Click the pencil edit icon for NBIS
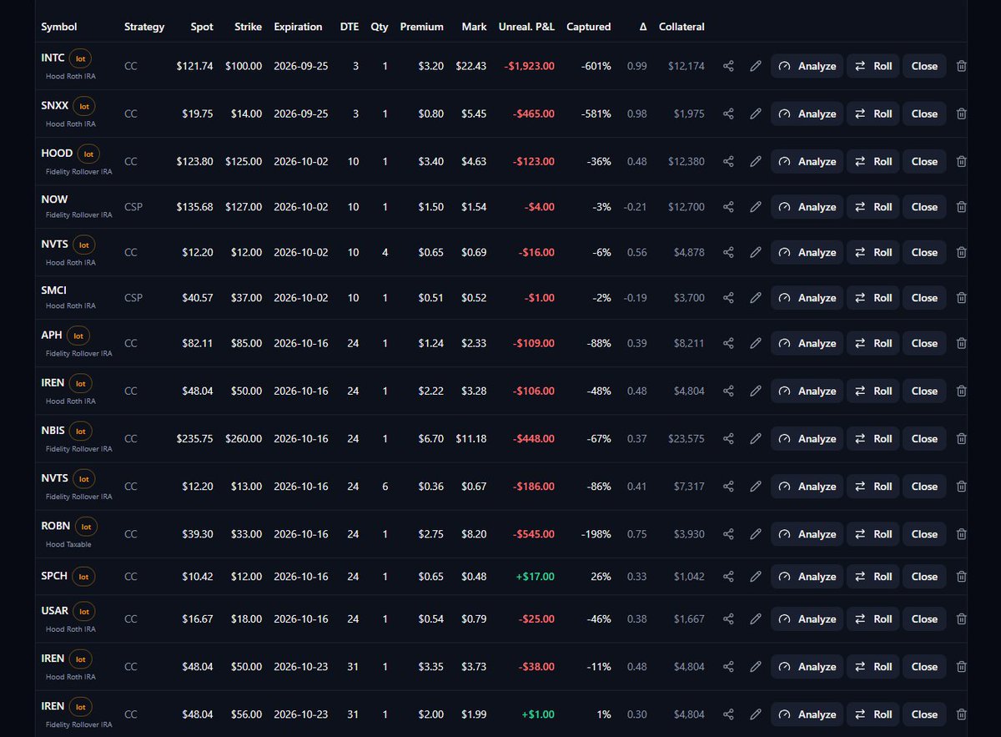The height and width of the screenshot is (737, 1001). [756, 438]
